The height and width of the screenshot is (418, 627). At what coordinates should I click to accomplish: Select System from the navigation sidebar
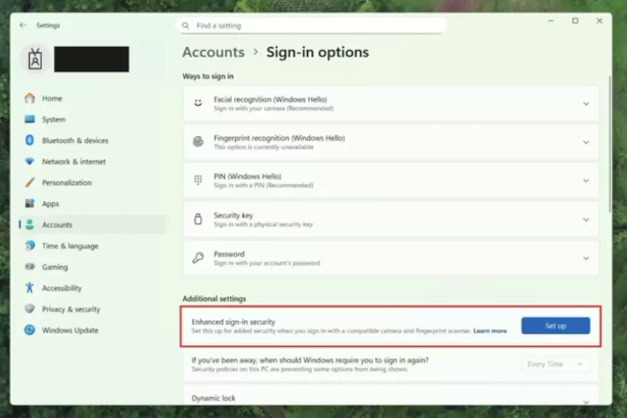click(53, 119)
